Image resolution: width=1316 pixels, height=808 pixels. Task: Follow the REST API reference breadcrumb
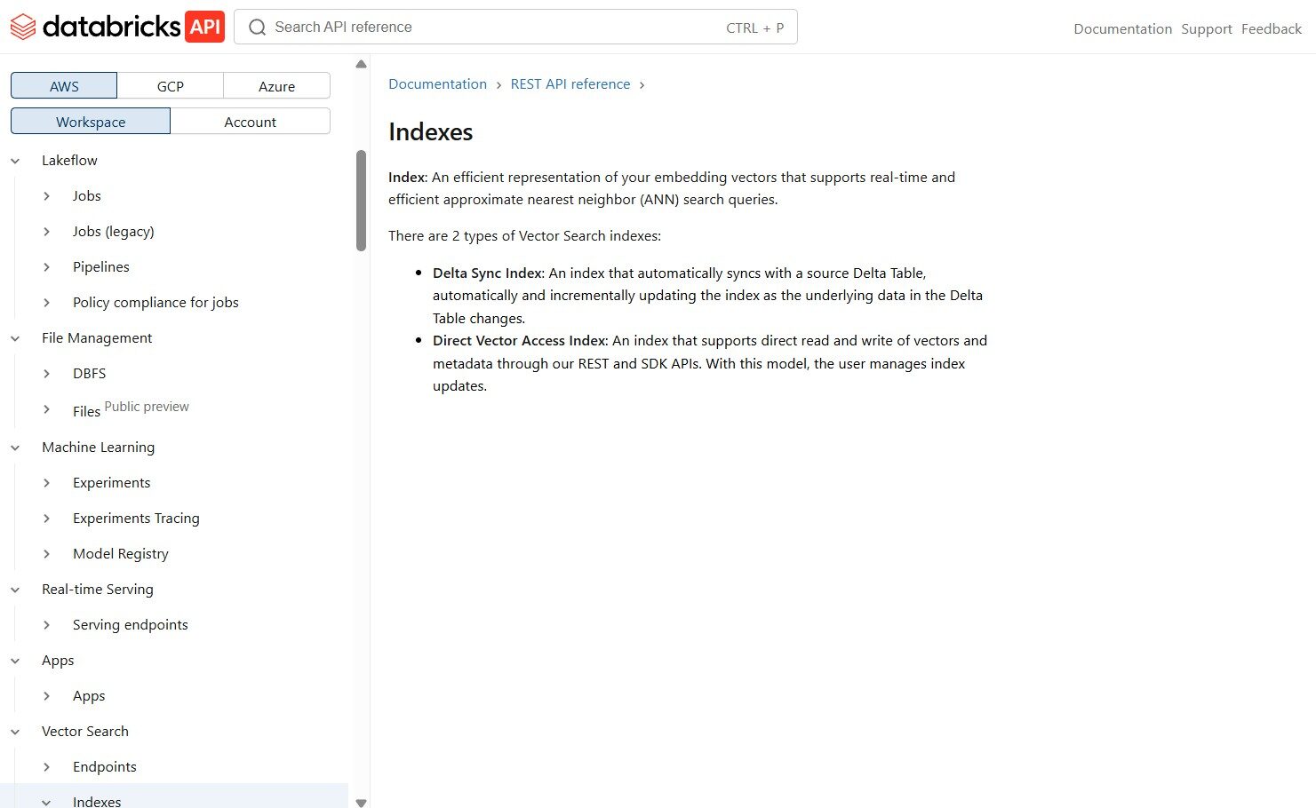coord(570,84)
